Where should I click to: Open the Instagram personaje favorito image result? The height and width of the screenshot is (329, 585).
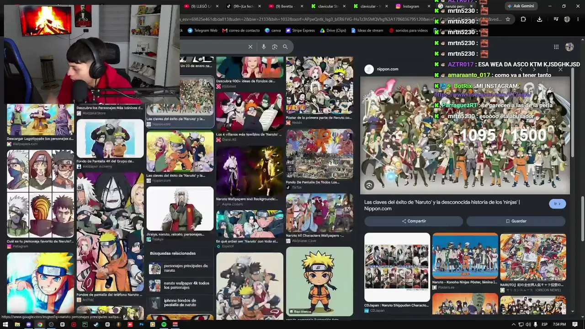(x=40, y=194)
